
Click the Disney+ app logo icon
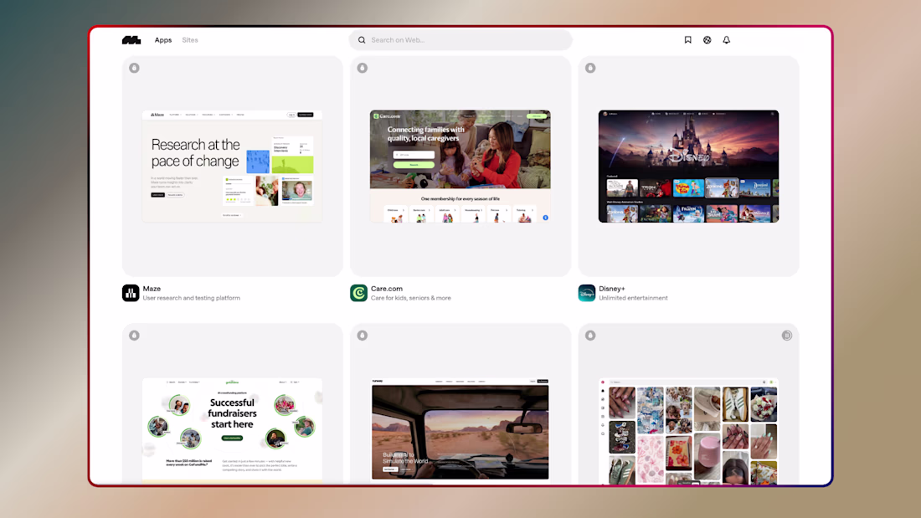tap(587, 293)
